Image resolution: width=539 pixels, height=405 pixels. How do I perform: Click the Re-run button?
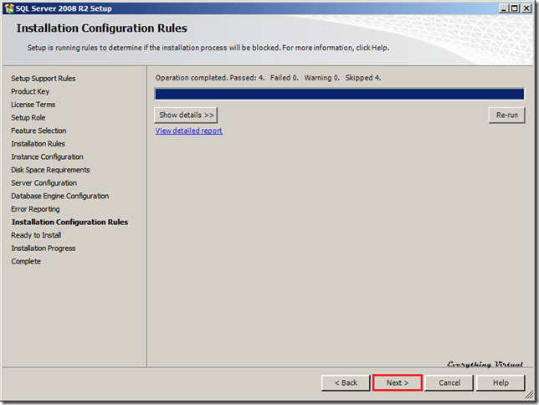(x=506, y=115)
